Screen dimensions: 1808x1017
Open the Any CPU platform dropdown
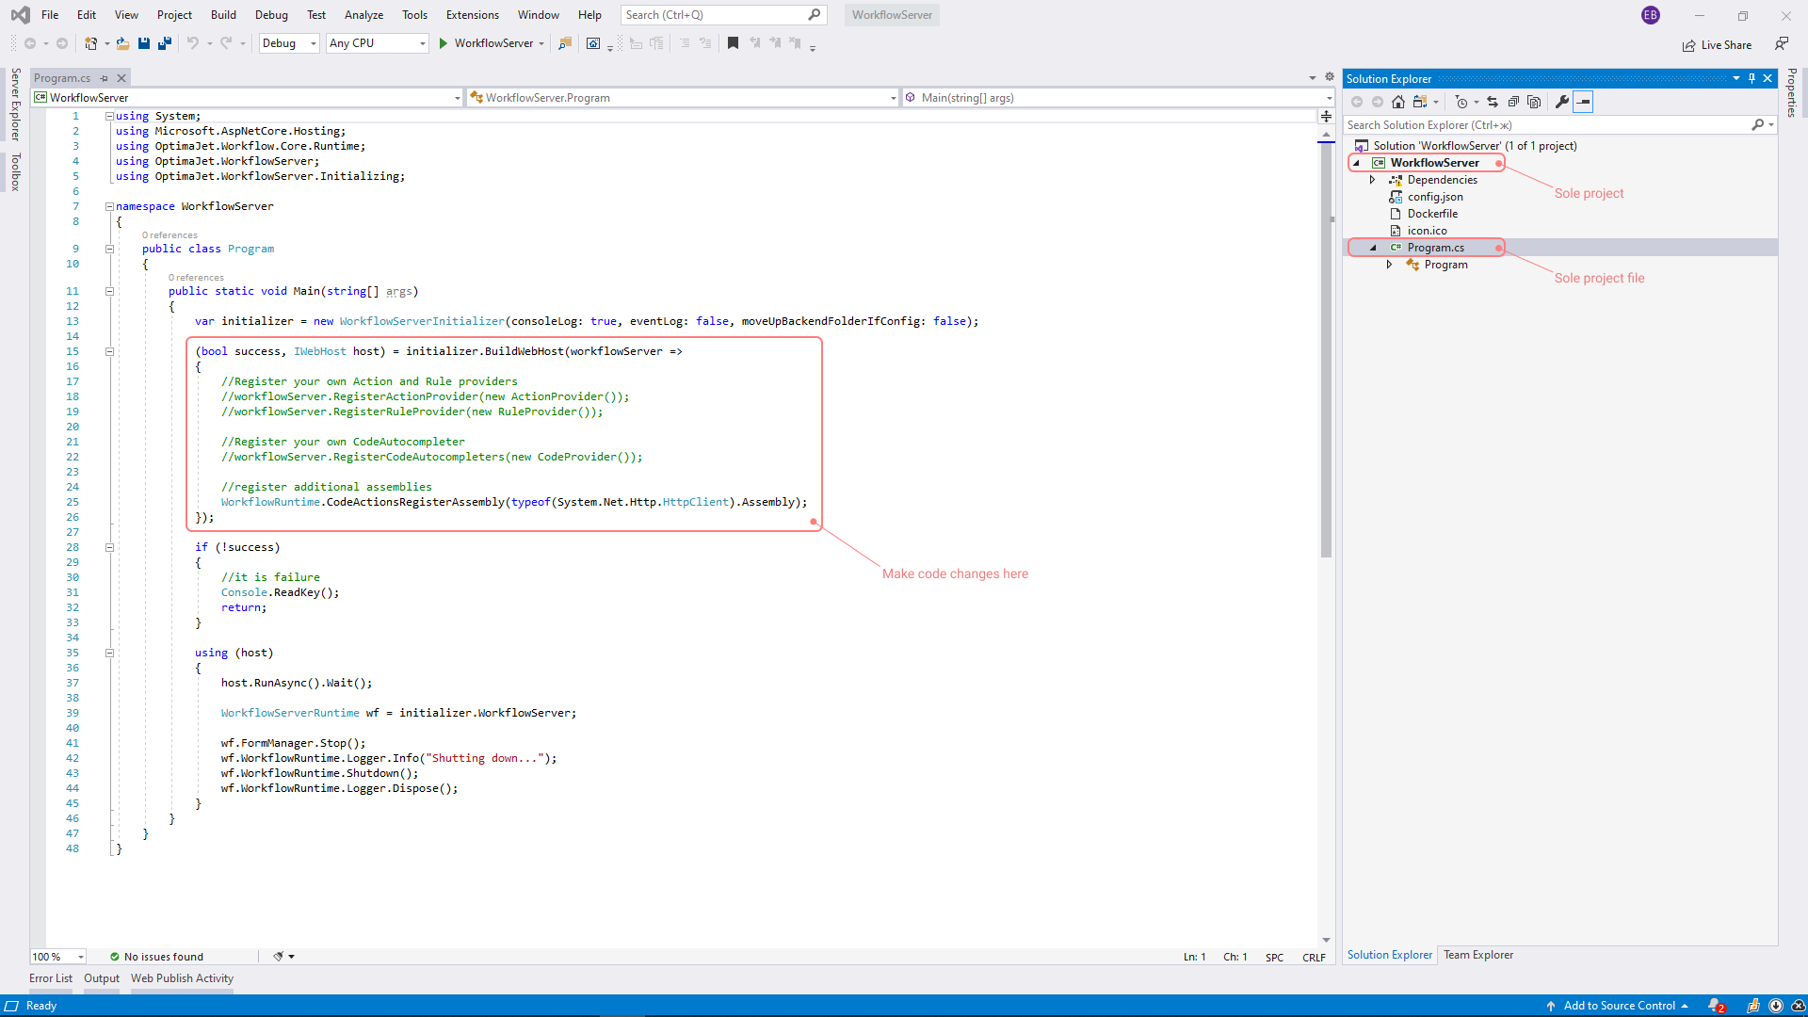(x=377, y=43)
